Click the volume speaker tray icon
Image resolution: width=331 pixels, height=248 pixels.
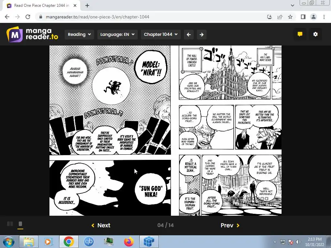click(298, 242)
